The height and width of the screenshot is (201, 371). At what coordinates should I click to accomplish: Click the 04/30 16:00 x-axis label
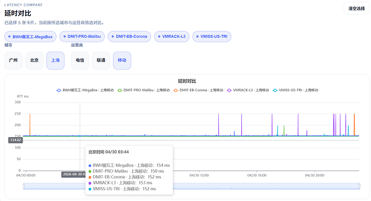[x=256, y=175]
